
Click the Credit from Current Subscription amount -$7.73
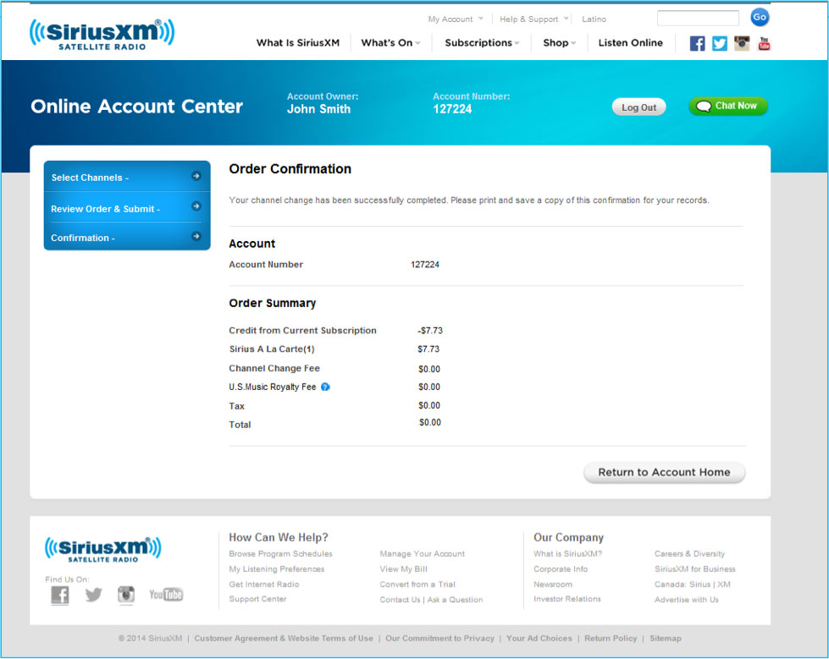[430, 331]
